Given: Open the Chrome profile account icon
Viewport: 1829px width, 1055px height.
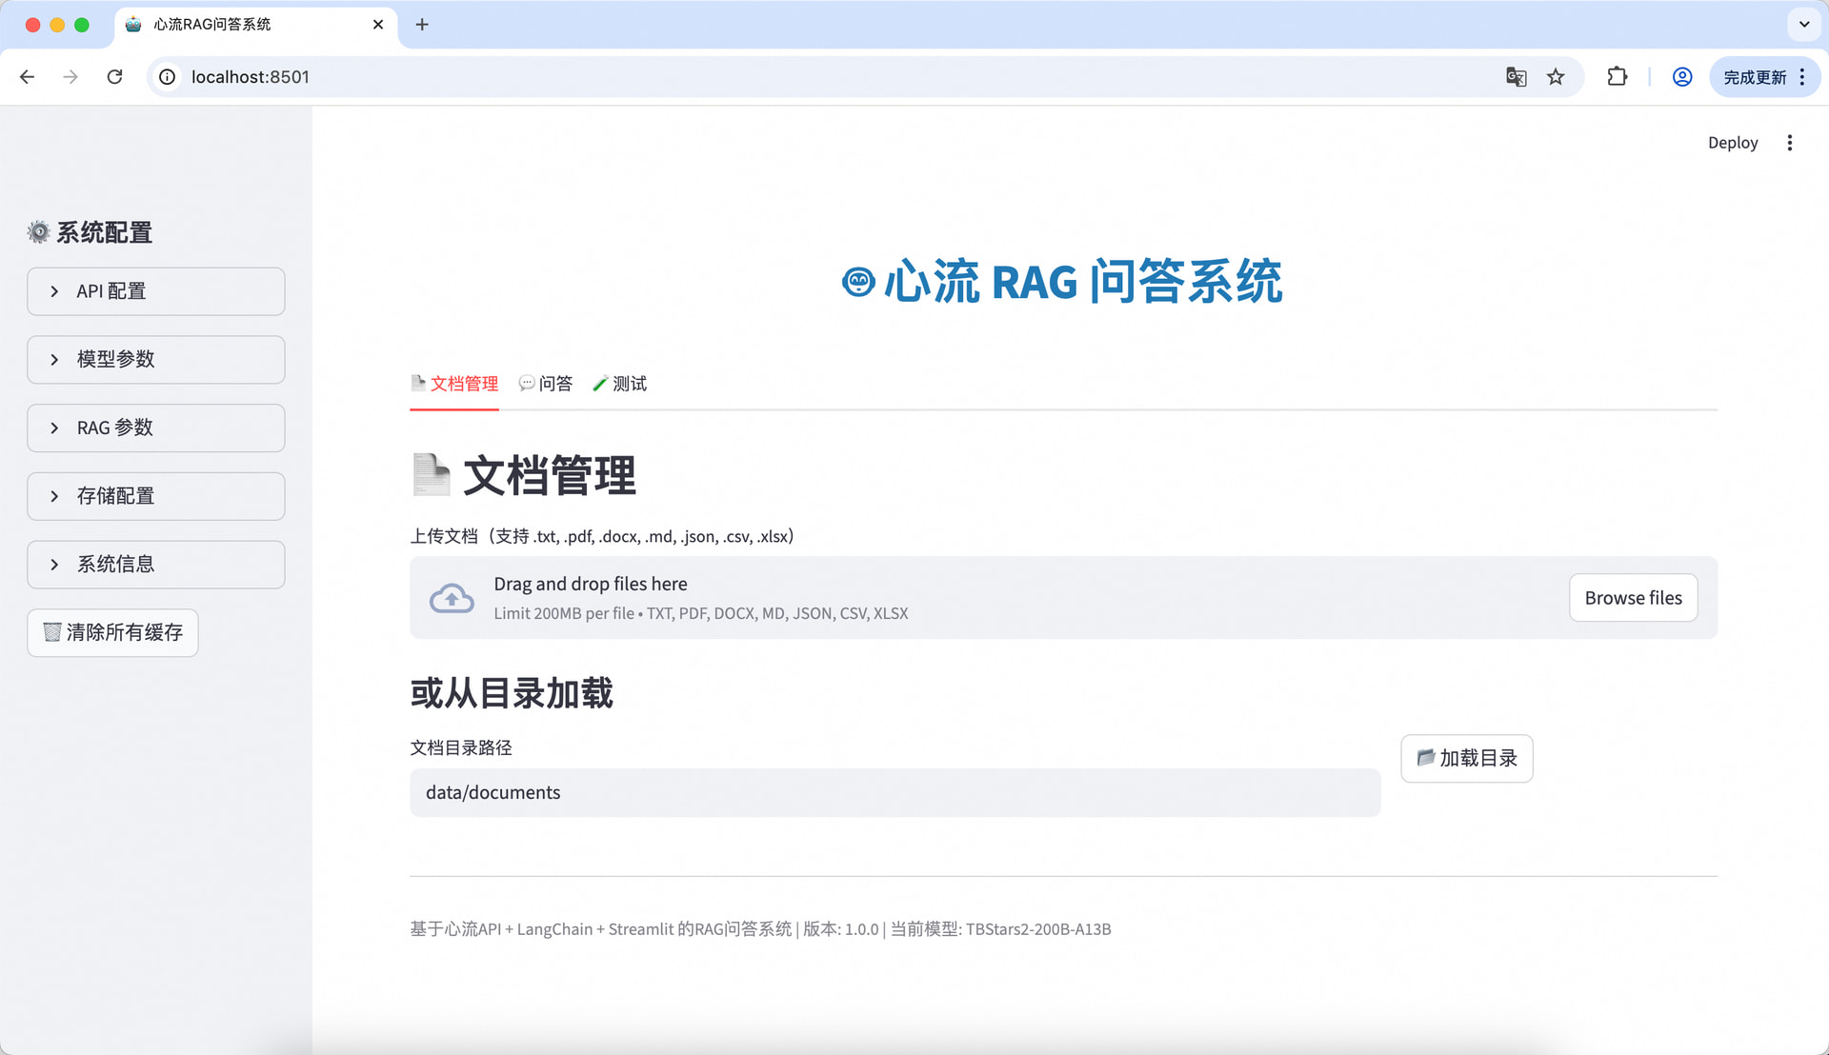Looking at the screenshot, I should coord(1682,77).
